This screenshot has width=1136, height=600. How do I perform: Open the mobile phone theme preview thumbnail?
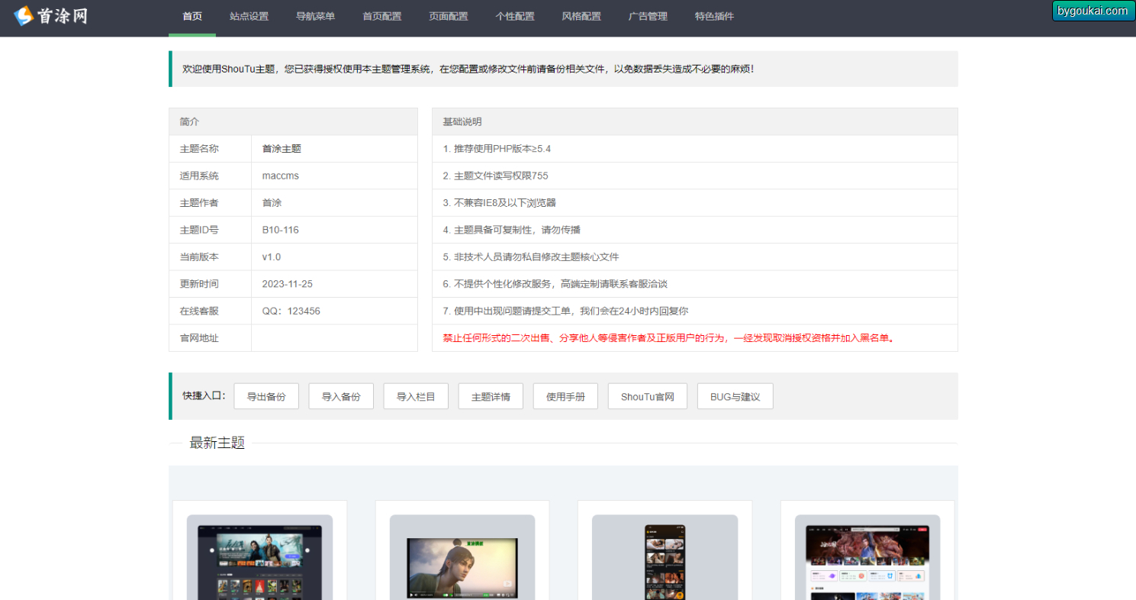[x=665, y=561]
